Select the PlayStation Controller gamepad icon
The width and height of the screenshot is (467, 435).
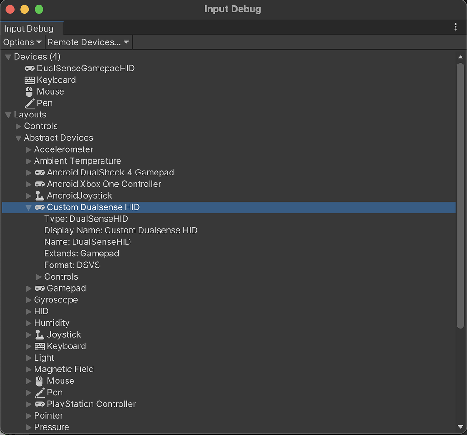coord(39,404)
